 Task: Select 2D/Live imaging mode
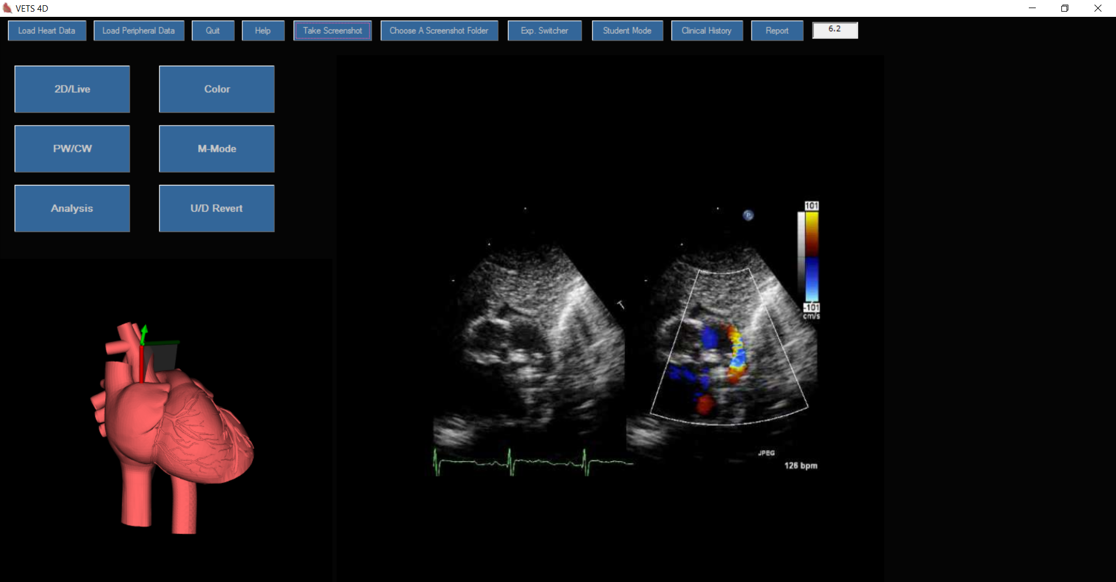[x=72, y=89]
